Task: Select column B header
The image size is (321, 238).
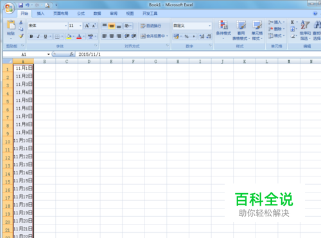Action: click(x=44, y=62)
